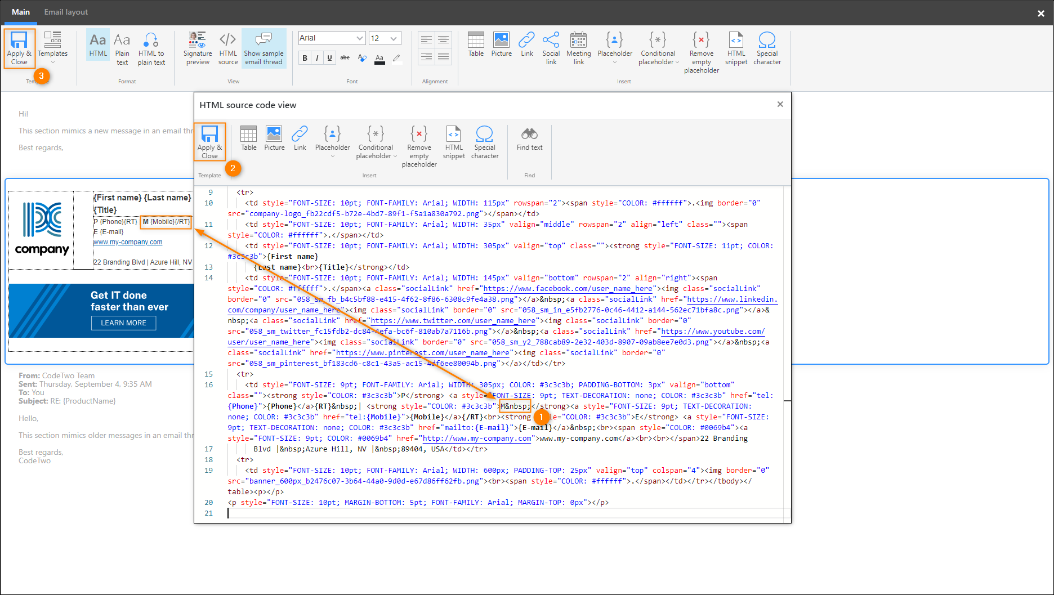Select the Main ribbon tab
The image size is (1054, 595).
tap(21, 11)
